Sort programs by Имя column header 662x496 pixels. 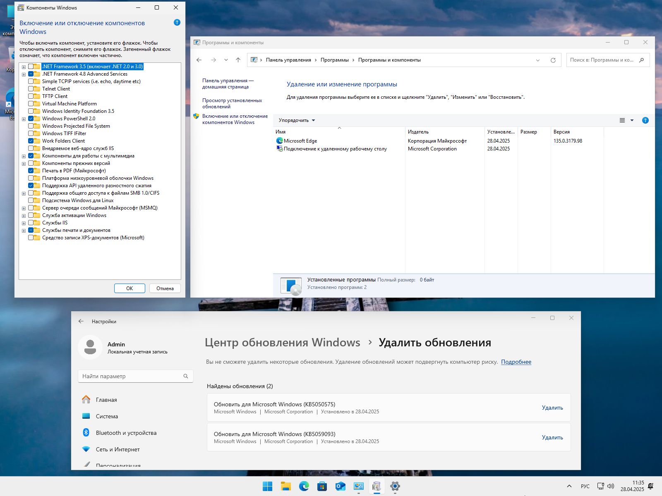[x=339, y=132]
